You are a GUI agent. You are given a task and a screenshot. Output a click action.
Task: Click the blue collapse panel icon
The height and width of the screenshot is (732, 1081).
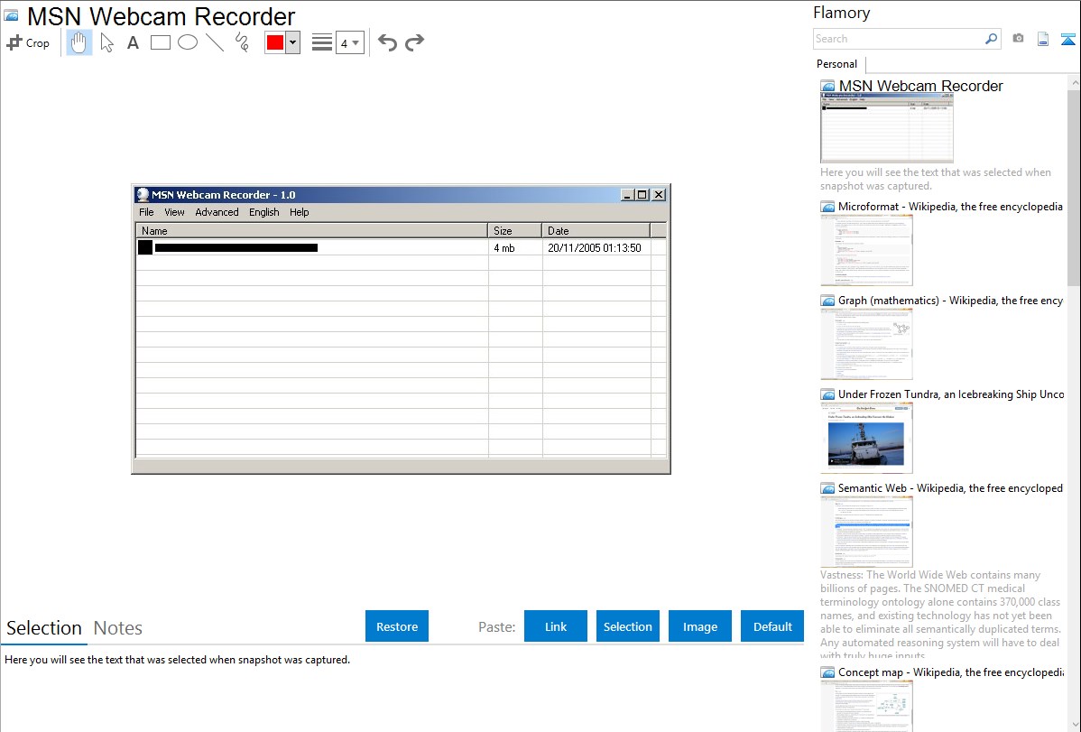[x=1067, y=39]
